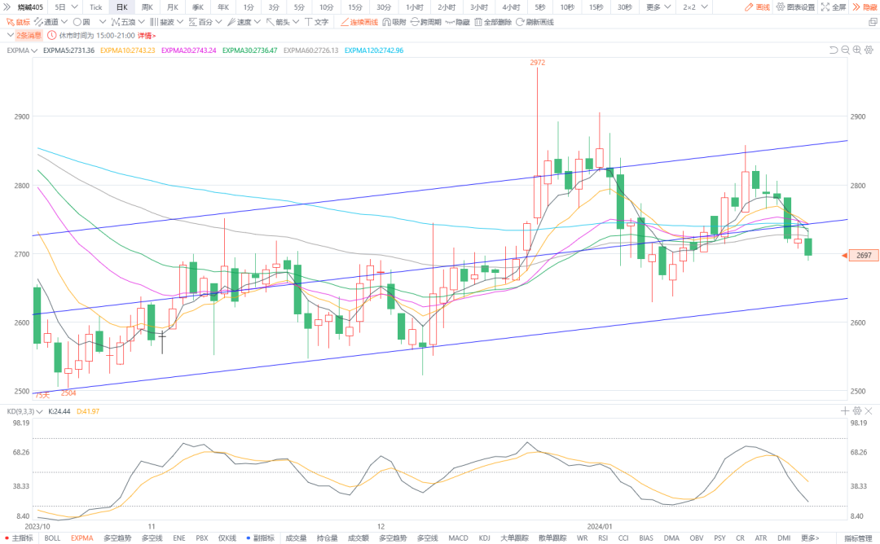Select the KDJ sub indicator
880x544 pixels.
tap(484, 537)
